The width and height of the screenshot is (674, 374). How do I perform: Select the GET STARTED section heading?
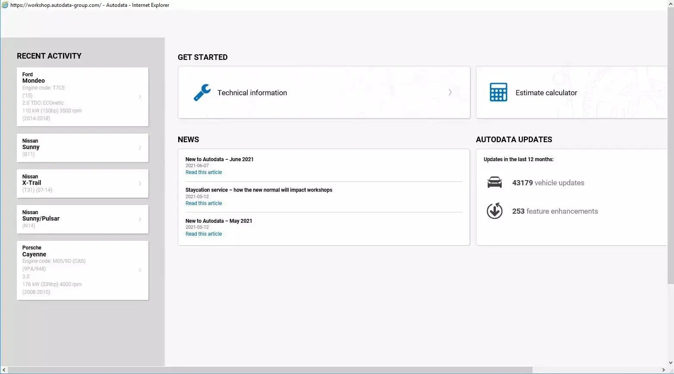point(202,57)
